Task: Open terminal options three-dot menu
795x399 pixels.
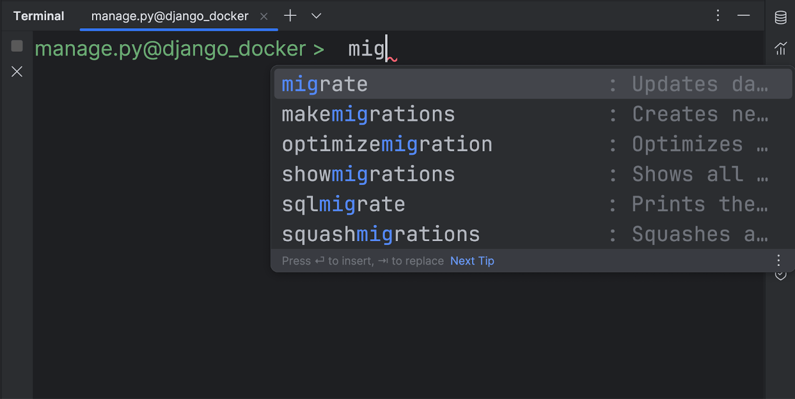Action: click(x=717, y=16)
